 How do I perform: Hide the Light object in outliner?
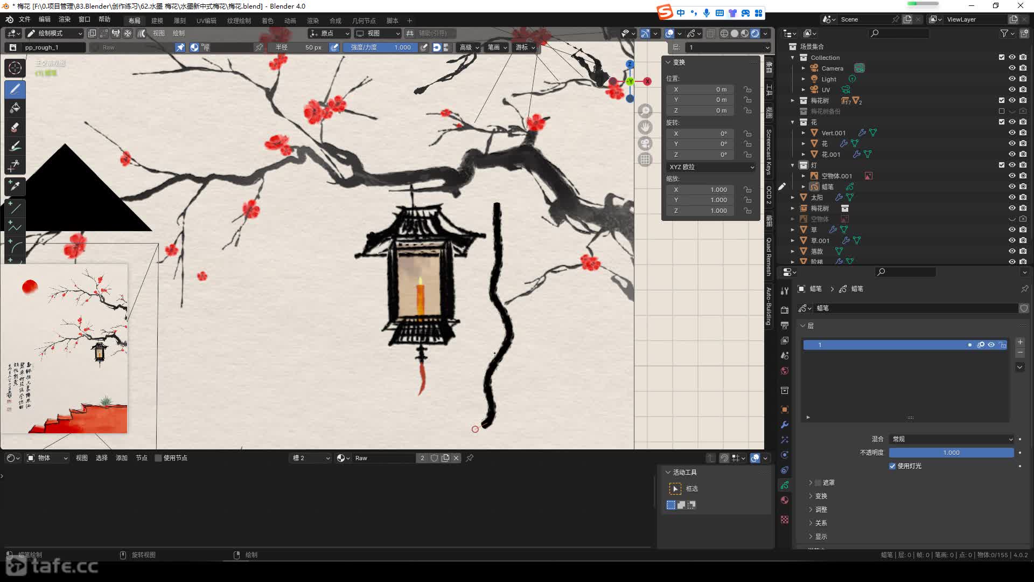(1012, 79)
